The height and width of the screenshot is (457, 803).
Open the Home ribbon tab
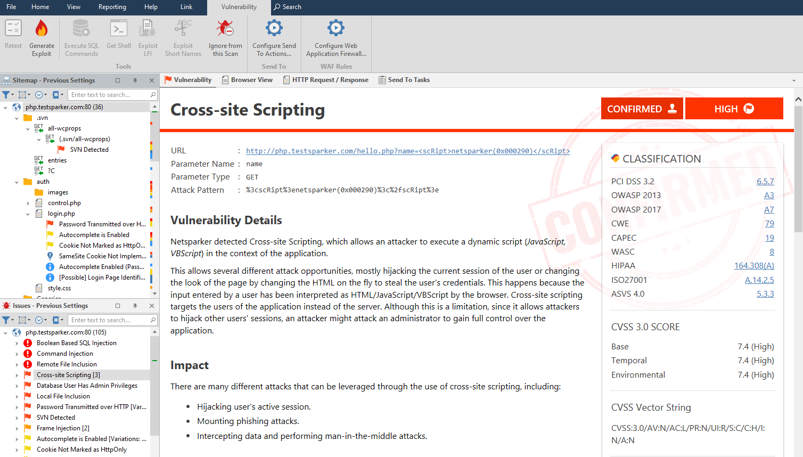[x=40, y=7]
